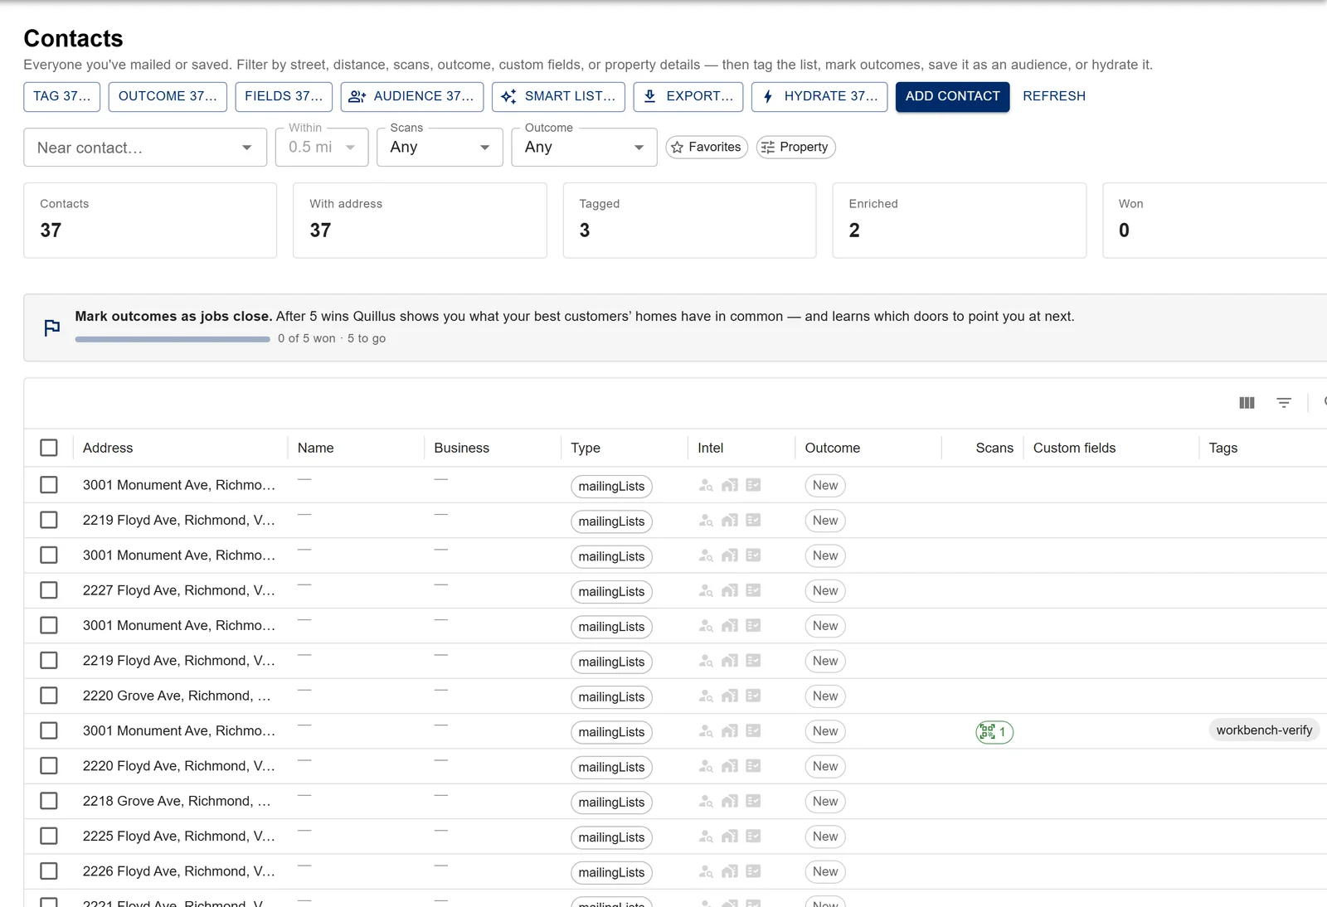Check the box for 2226 Floyd Ave

click(x=49, y=871)
